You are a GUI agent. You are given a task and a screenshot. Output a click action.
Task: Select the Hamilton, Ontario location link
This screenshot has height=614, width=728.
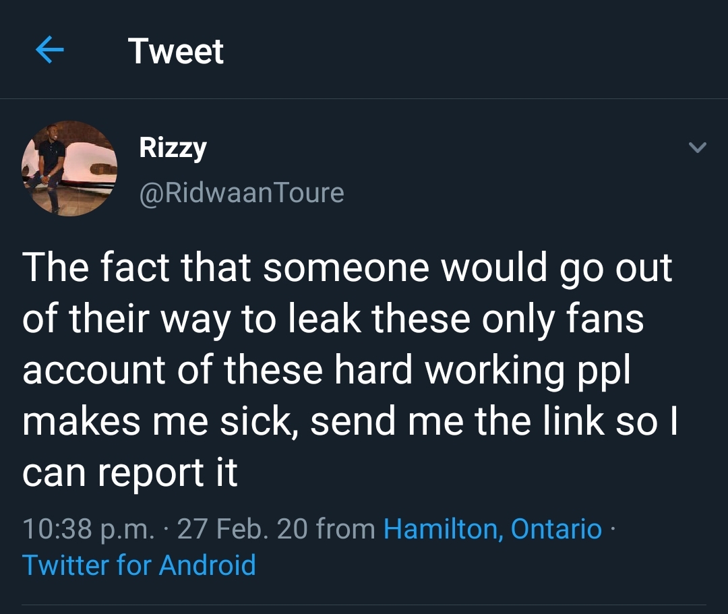point(492,528)
